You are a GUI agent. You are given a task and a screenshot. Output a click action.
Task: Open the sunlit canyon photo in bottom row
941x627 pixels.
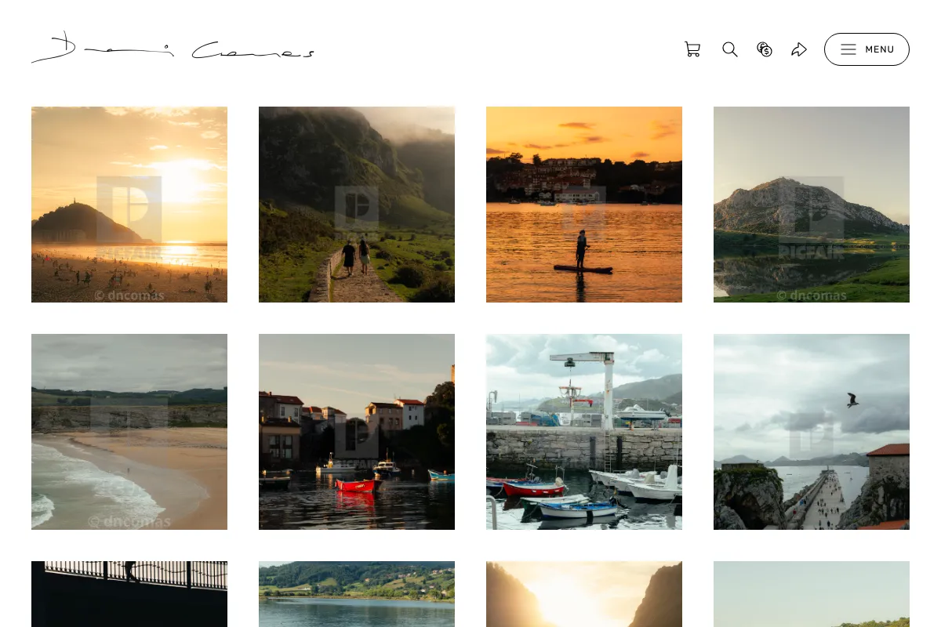pyautogui.click(x=584, y=594)
